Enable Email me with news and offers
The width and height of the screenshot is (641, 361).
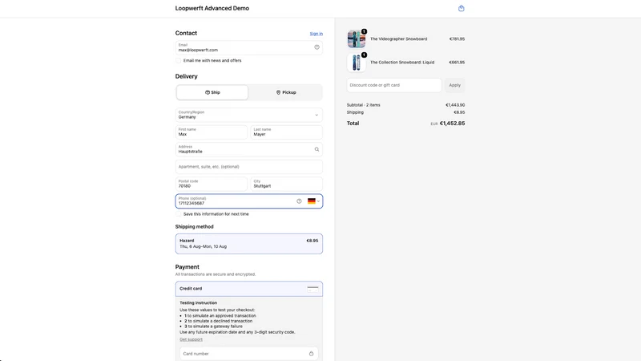click(x=178, y=61)
